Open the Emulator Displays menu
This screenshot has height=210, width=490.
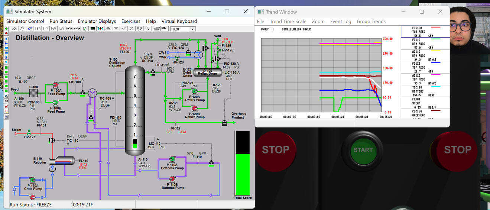point(97,21)
